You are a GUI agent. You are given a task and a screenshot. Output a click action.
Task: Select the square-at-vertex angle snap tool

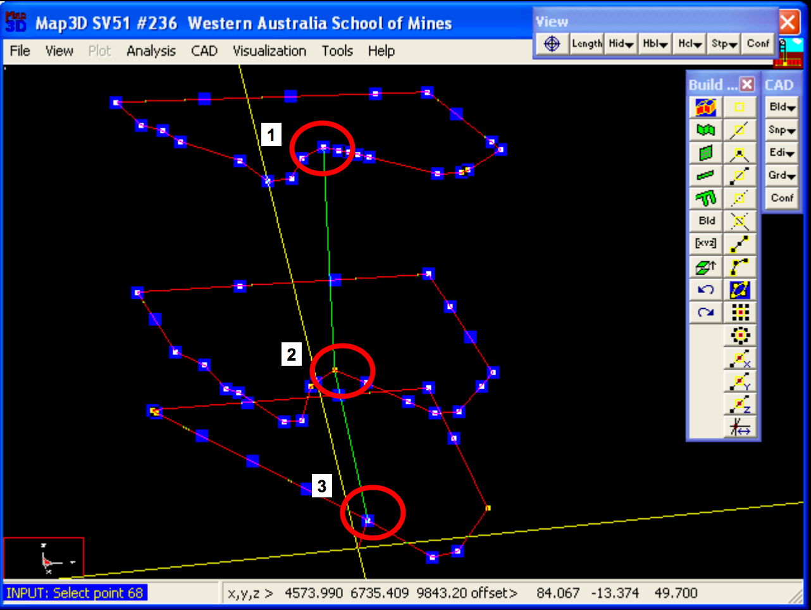[x=740, y=152]
